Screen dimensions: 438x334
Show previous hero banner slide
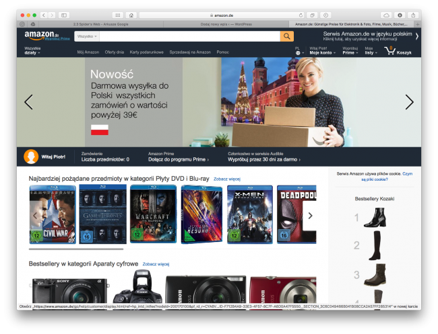coord(28,102)
